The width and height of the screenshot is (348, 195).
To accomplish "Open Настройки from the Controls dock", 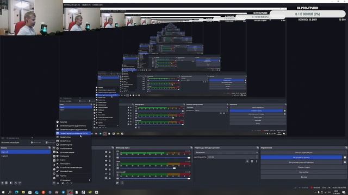I will click(303, 172).
